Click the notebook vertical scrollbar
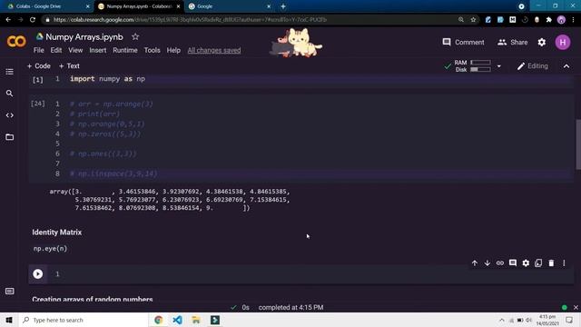The width and height of the screenshot is (581, 327). pos(578,144)
